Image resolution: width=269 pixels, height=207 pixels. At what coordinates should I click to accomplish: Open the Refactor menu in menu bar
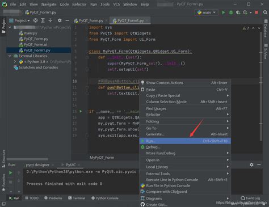(x=79, y=4)
